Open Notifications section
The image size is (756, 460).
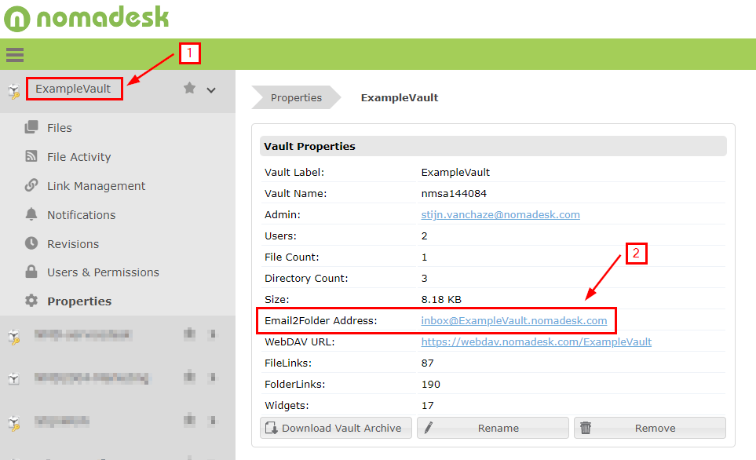82,215
